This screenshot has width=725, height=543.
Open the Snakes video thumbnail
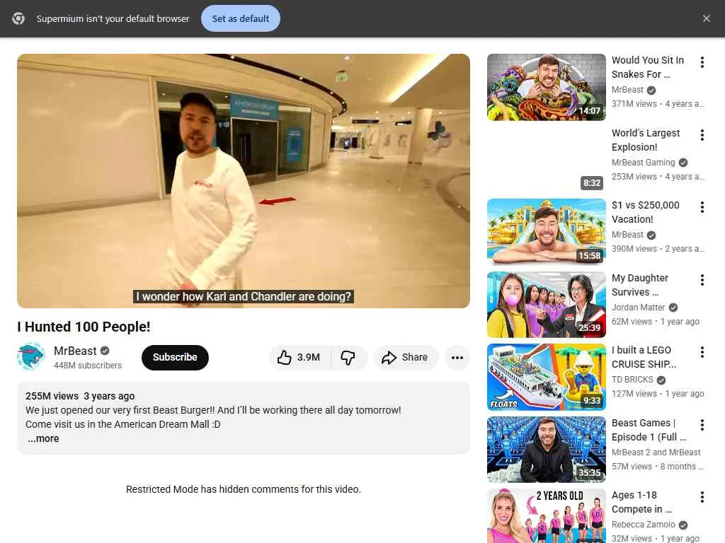546,87
